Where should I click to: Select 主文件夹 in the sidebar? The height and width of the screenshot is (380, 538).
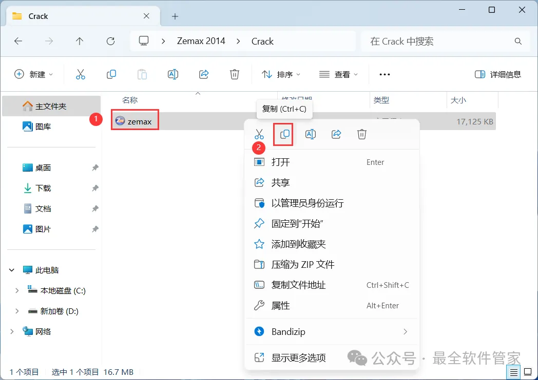click(51, 106)
